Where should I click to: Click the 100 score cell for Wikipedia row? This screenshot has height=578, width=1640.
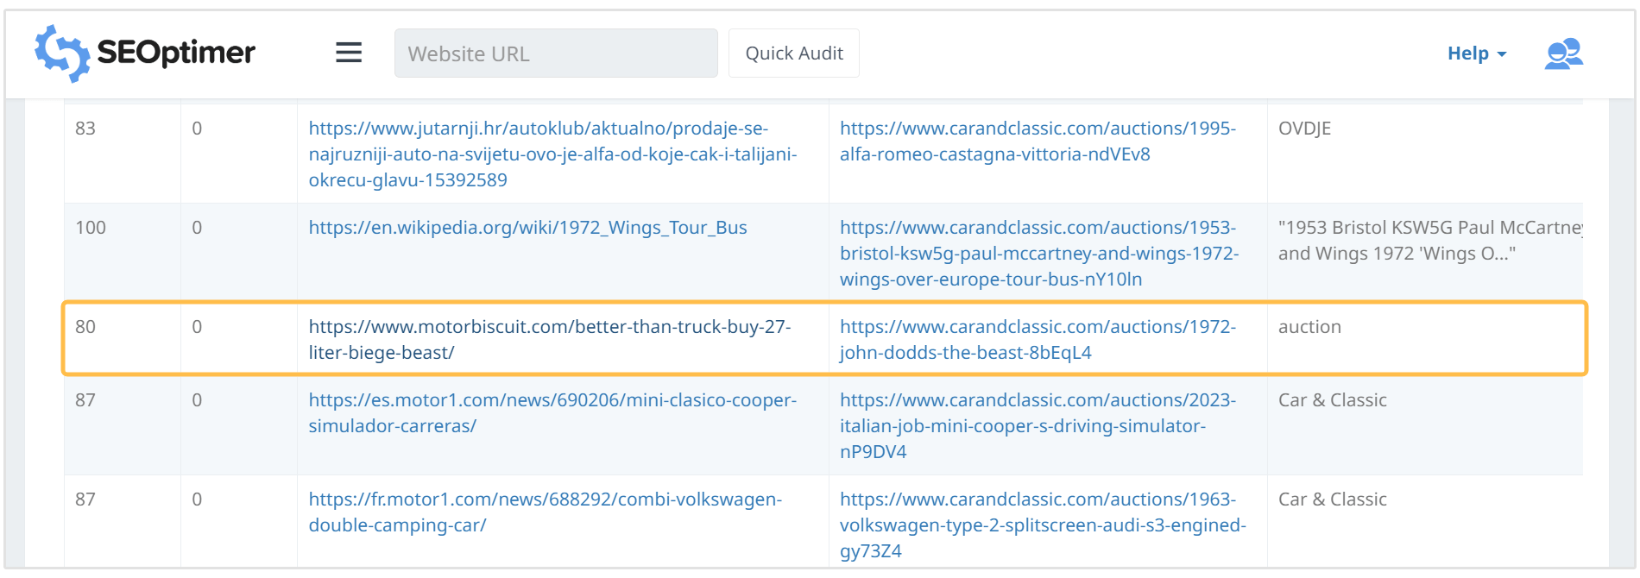(x=91, y=228)
